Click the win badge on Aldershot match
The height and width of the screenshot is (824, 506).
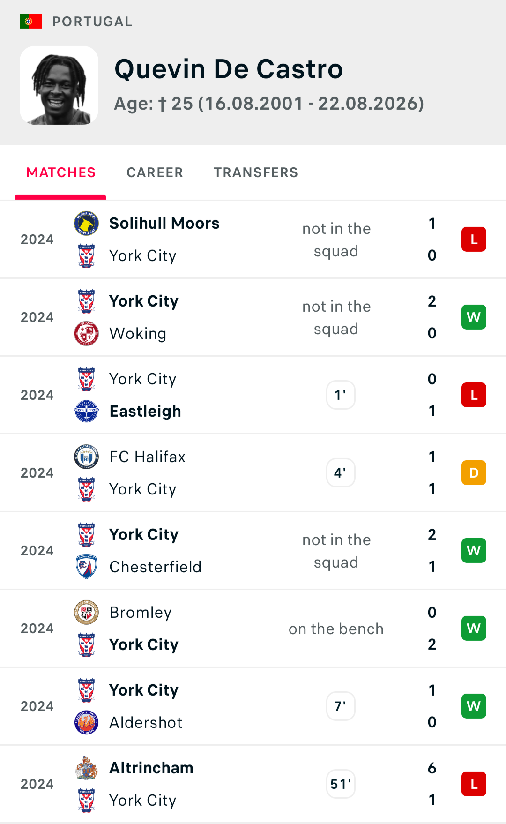click(474, 706)
